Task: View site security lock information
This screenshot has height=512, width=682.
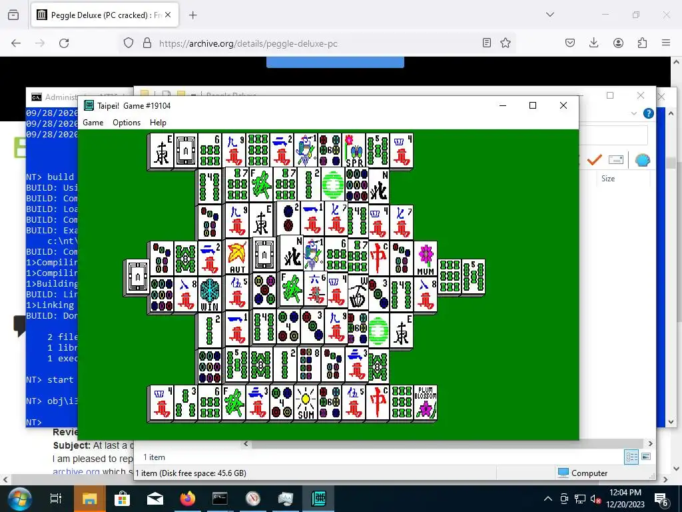Action: [x=147, y=43]
